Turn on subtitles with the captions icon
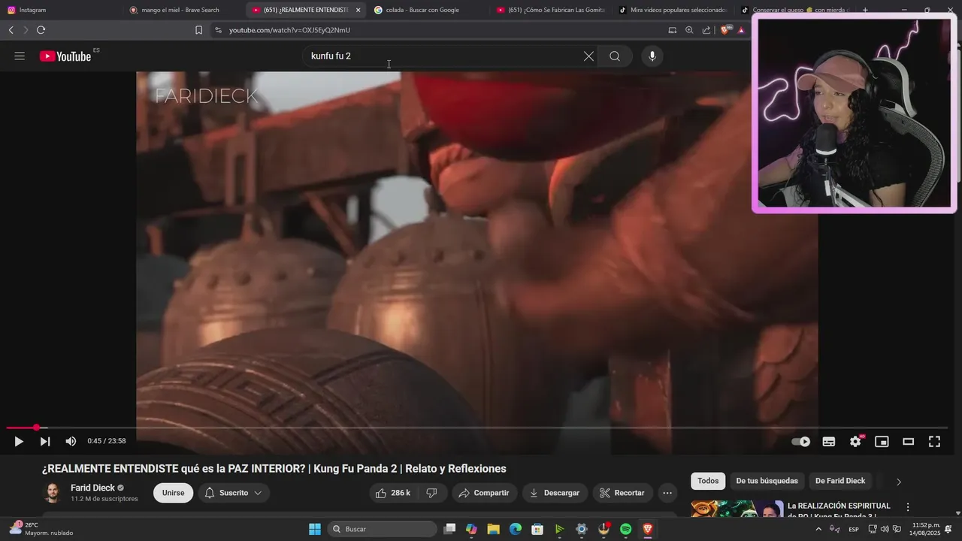962x541 pixels. click(x=829, y=442)
